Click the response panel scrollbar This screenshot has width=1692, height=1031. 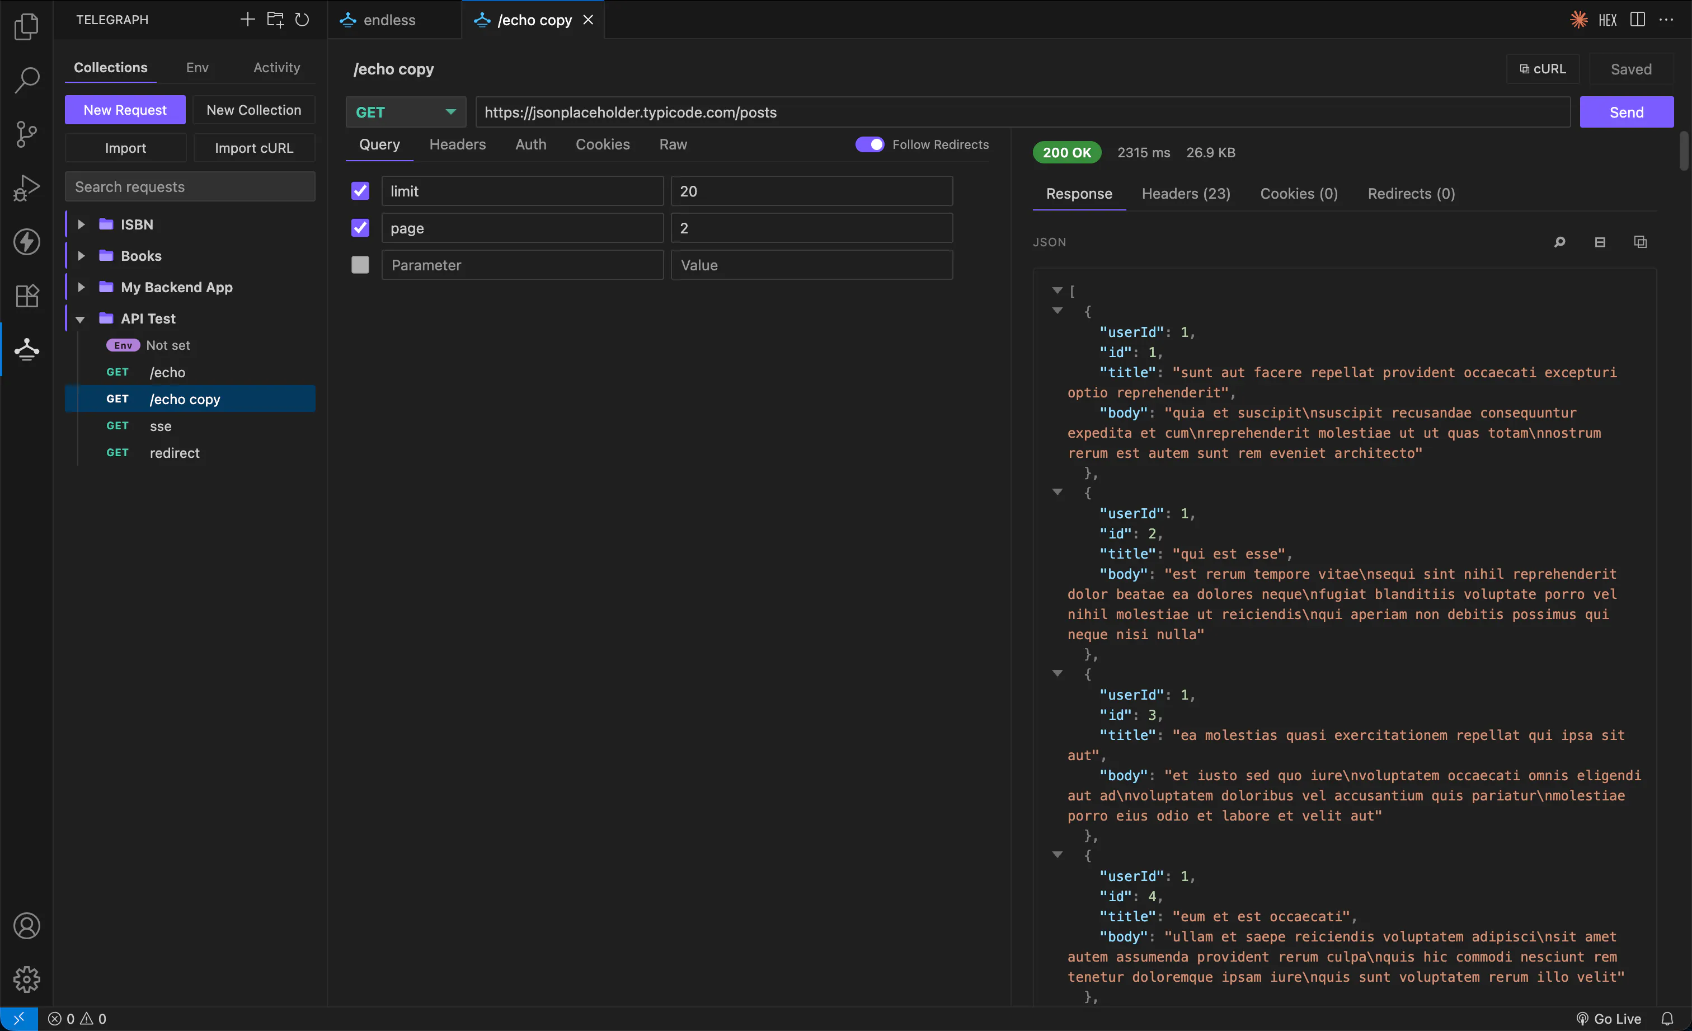(x=1684, y=151)
